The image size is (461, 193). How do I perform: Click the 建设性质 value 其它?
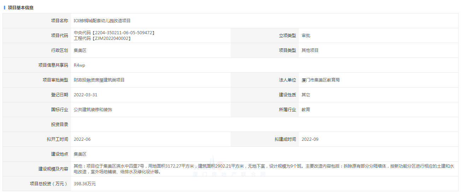306,95
